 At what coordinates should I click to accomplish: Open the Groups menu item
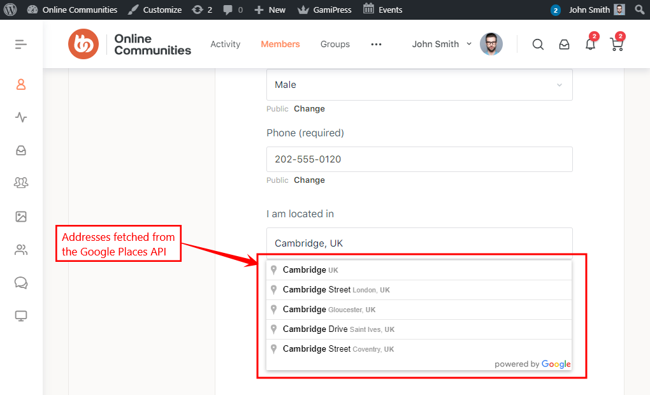(x=335, y=45)
